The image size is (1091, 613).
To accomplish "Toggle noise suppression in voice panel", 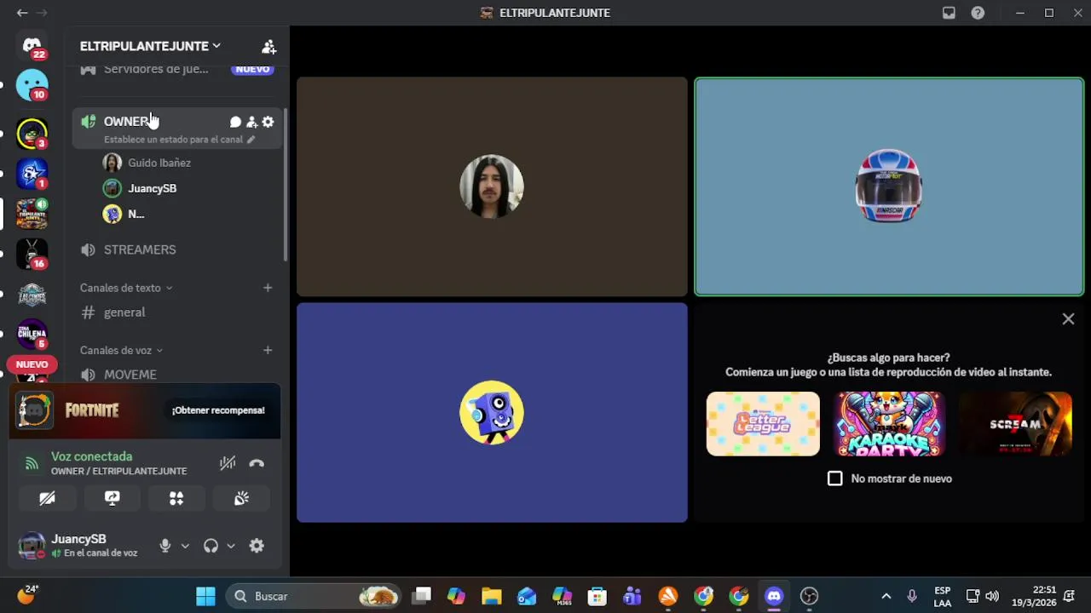I will click(x=228, y=464).
